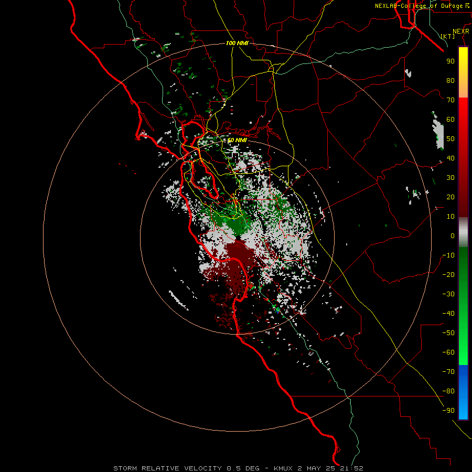
Task: Pick the "-20" label on the velocity scale
Action: tap(448, 274)
